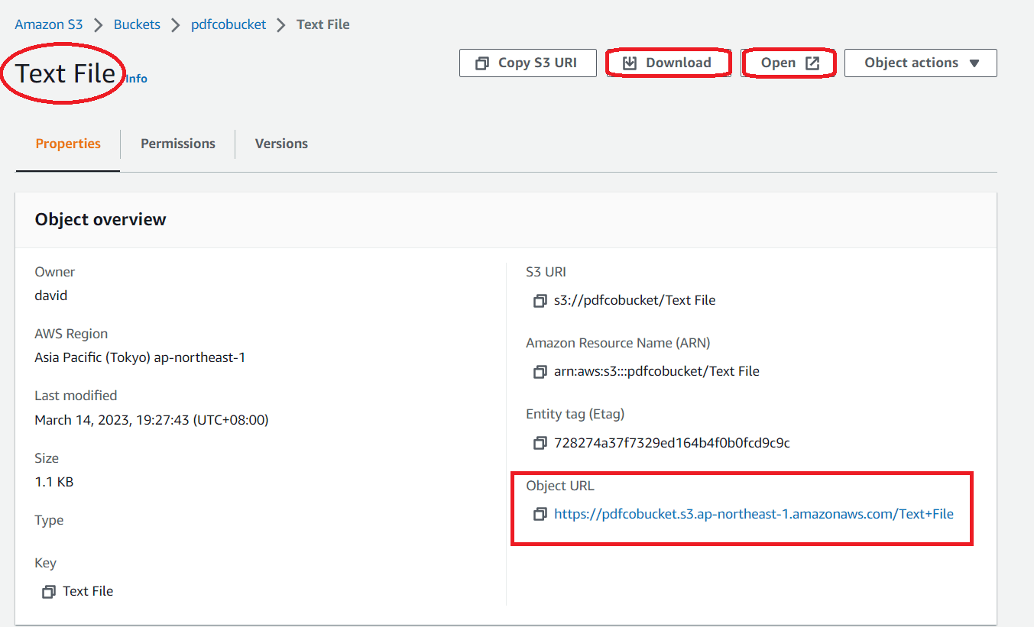This screenshot has width=1034, height=627.
Task: Navigate to Buckets in the breadcrumb
Action: tap(137, 24)
